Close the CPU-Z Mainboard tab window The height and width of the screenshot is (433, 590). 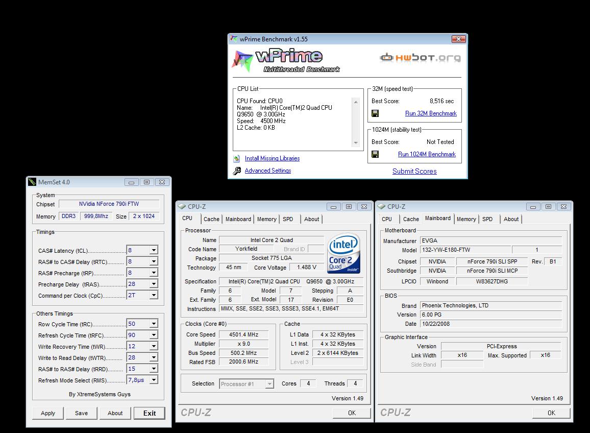coord(563,207)
